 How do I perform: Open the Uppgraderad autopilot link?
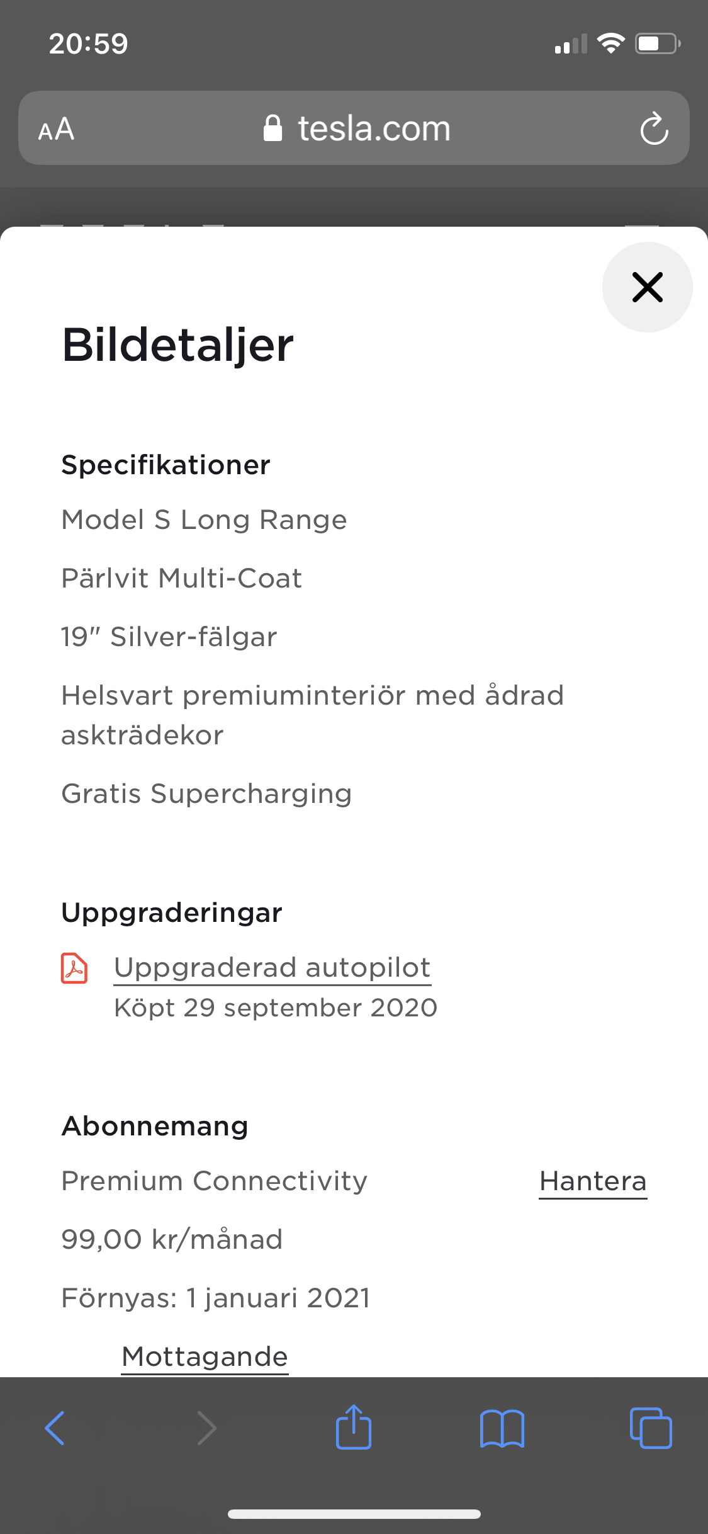[x=273, y=968]
